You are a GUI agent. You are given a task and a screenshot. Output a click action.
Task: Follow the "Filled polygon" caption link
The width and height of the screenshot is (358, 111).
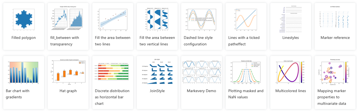24,38
